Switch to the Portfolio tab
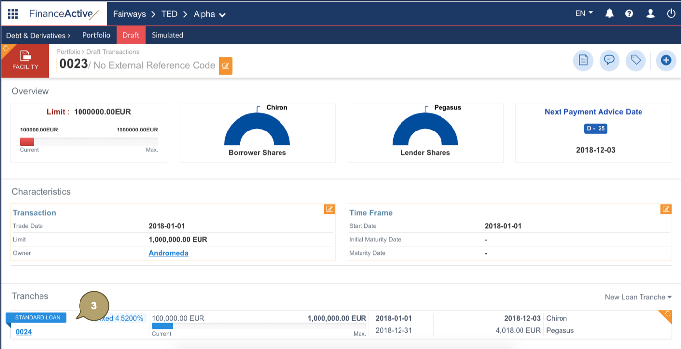The height and width of the screenshot is (349, 681). click(96, 35)
